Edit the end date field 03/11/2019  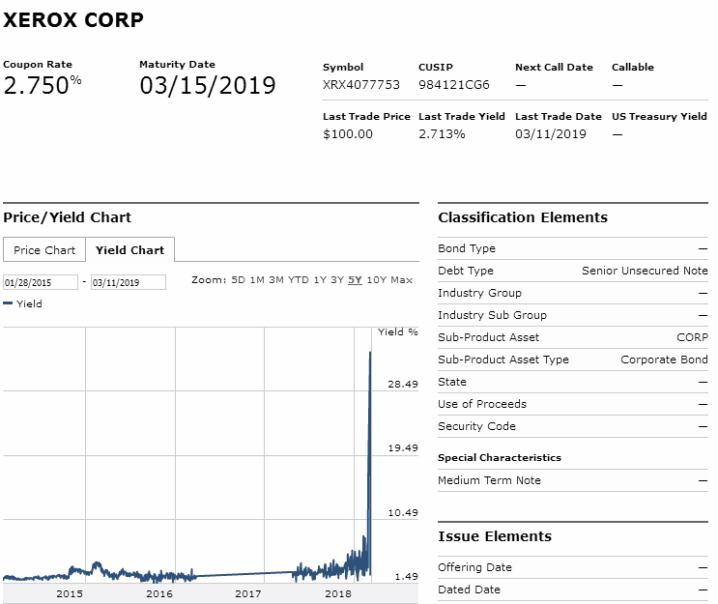129,282
